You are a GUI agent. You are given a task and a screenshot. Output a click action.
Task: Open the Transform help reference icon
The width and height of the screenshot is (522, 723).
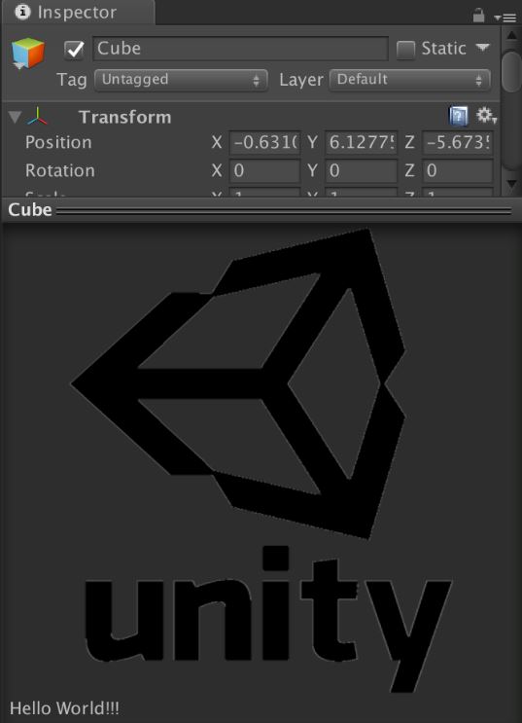(459, 115)
